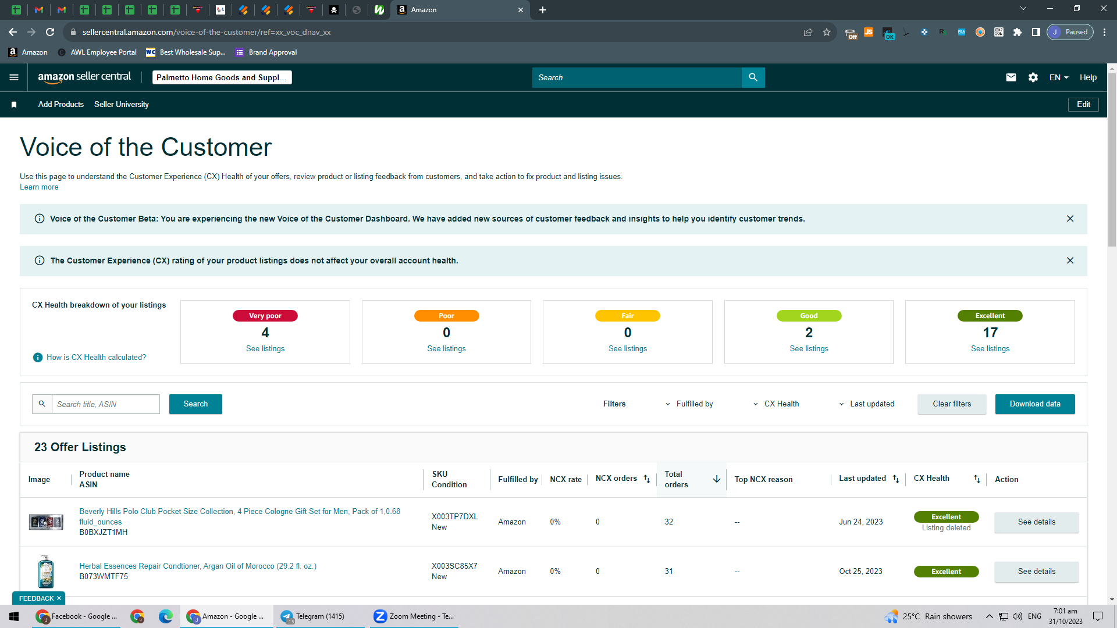Viewport: 1117px width, 628px height.
Task: Open the Seller University menu item
Action: coord(122,105)
